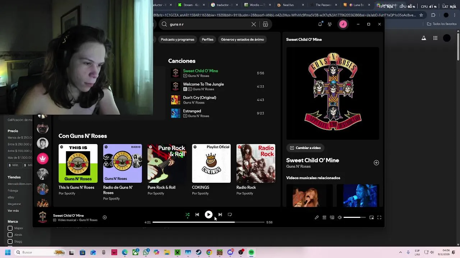This screenshot has width=460, height=258.
Task: Check the Stagg brand checkbox in browser
Action: click(10, 242)
